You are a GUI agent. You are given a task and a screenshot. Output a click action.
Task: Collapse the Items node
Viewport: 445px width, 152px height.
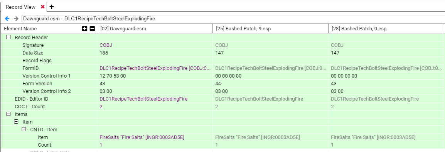[x=8, y=114]
